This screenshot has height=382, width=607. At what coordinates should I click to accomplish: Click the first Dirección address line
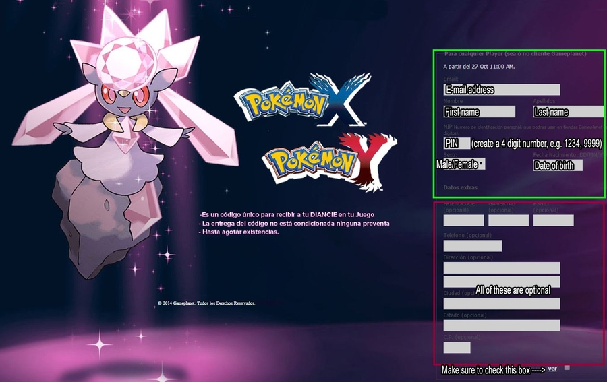[x=502, y=267]
